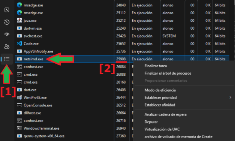This screenshot has height=141, width=235.
Task: Select the OpenConsole.exe process name
Action: (38, 105)
